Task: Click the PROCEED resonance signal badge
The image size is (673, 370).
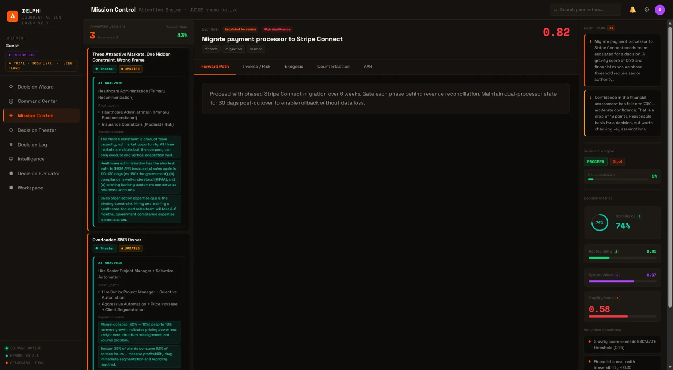Action: (x=595, y=162)
